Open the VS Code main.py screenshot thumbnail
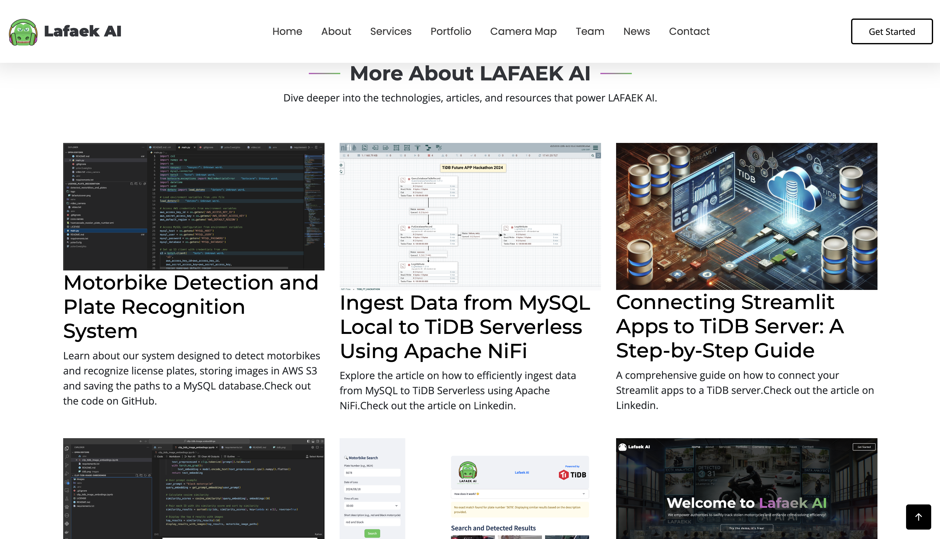The width and height of the screenshot is (940, 539). 194,206
